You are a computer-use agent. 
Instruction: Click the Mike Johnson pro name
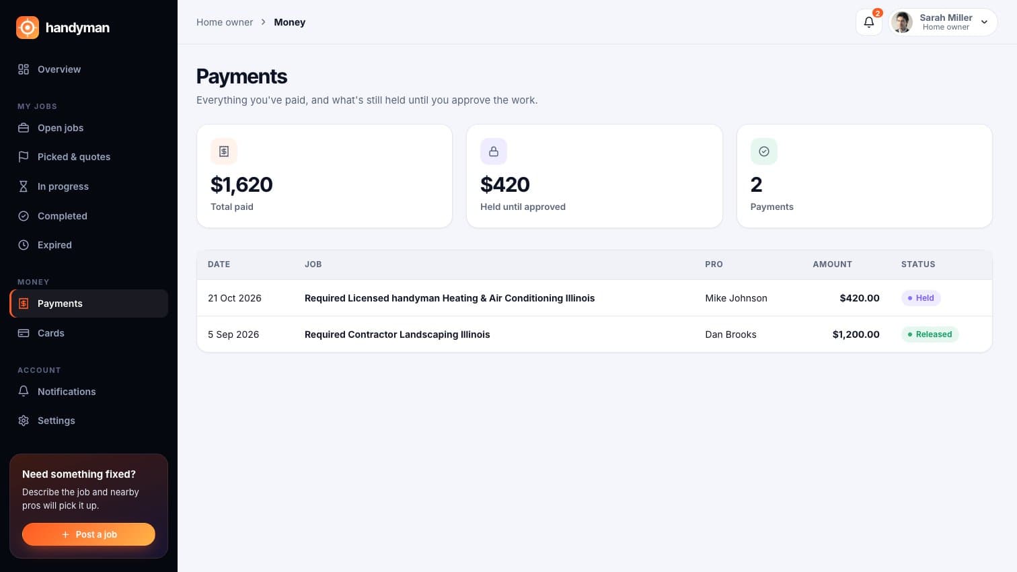pyautogui.click(x=736, y=298)
